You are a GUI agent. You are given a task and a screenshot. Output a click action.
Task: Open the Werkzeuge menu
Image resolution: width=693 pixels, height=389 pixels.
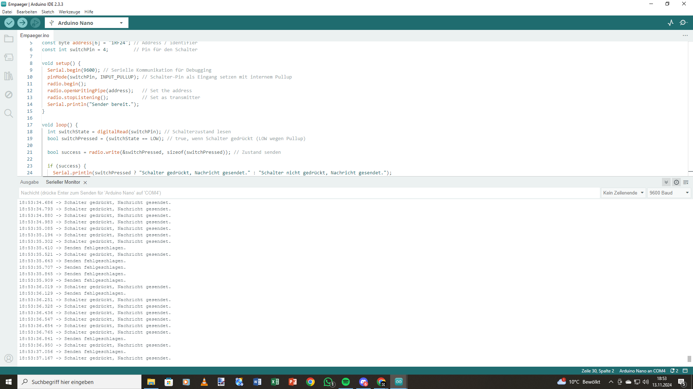pyautogui.click(x=69, y=12)
